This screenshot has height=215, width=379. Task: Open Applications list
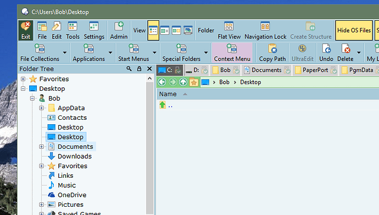[x=88, y=53]
